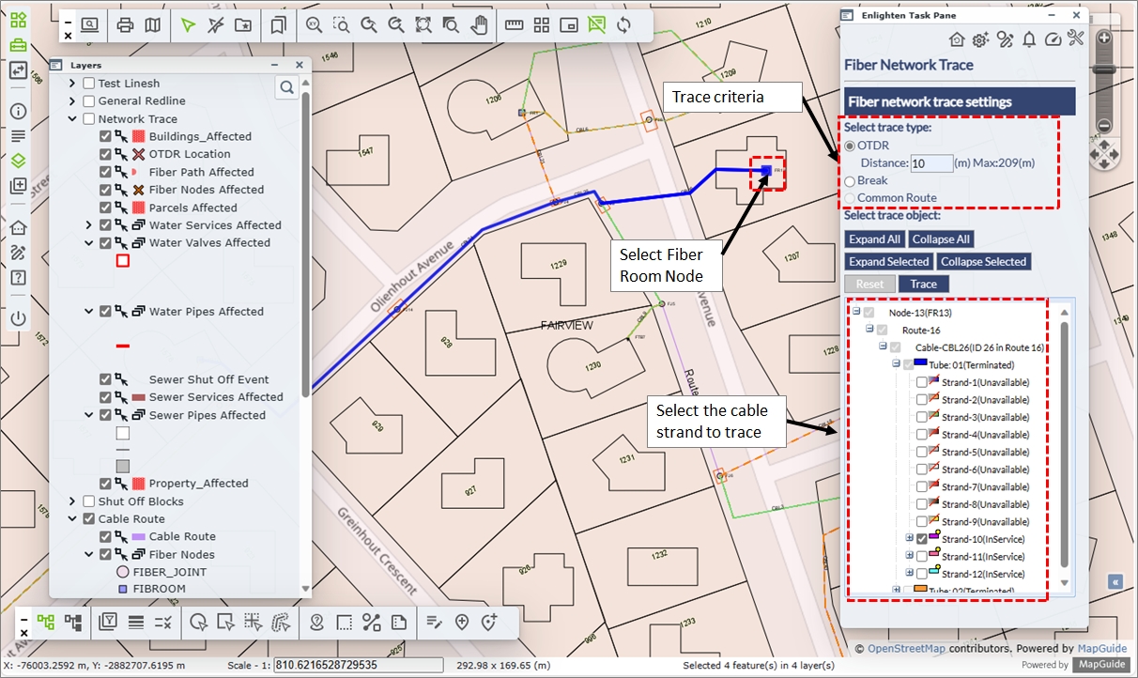Uncheck the Fiber Path Affected layer

[105, 172]
